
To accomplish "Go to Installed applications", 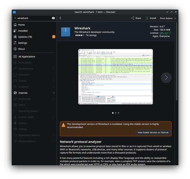I will (34, 31).
